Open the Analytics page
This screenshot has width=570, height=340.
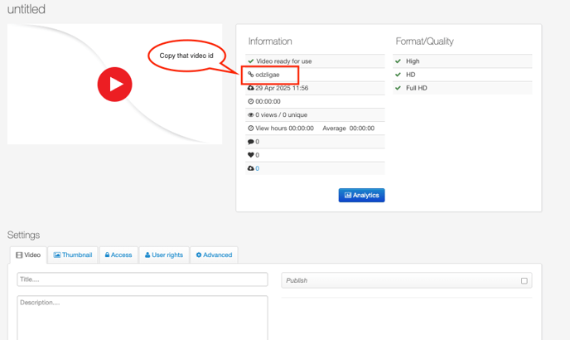click(x=361, y=196)
